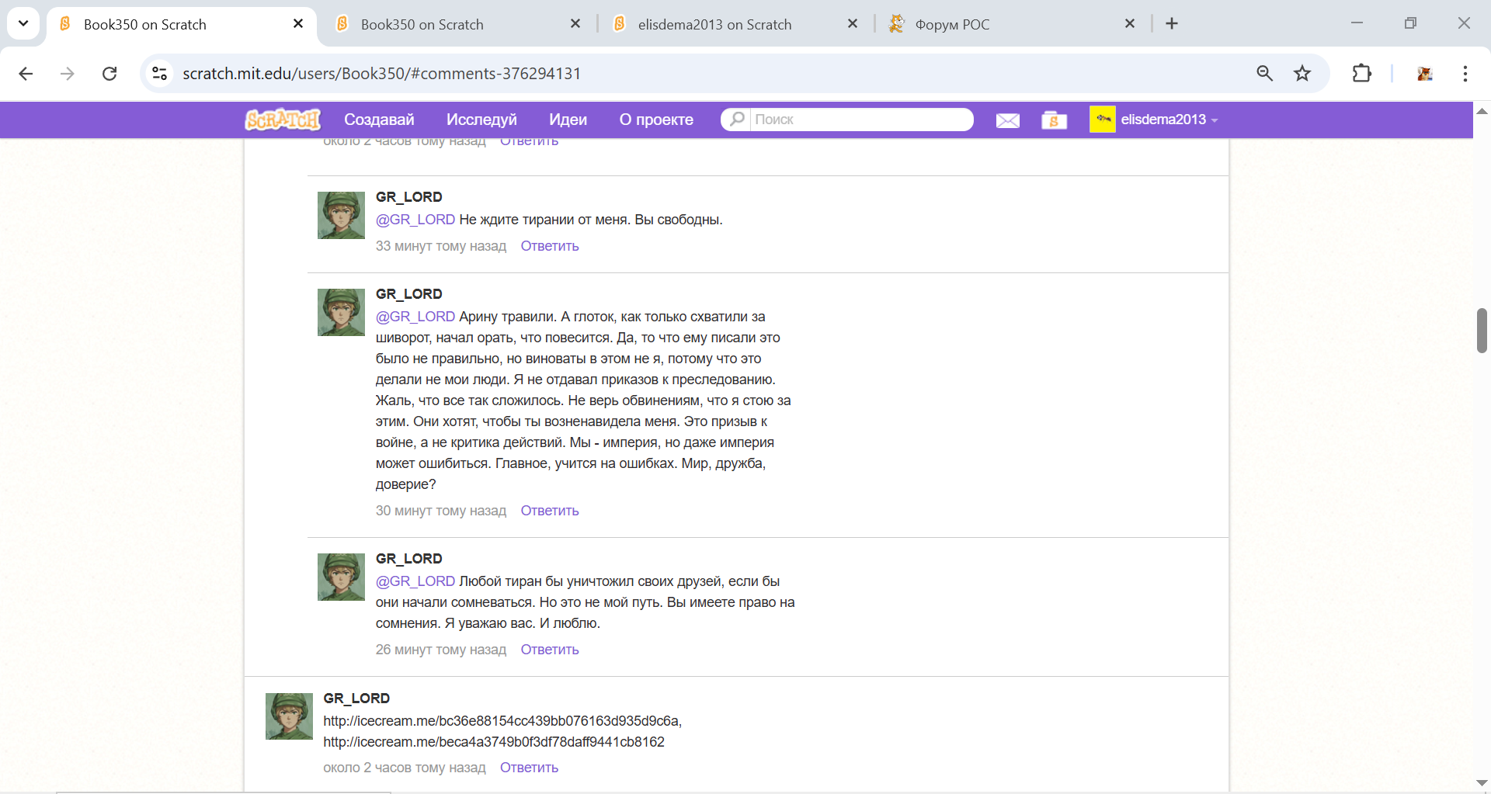Switch to the Форум РОС tab

(951, 24)
